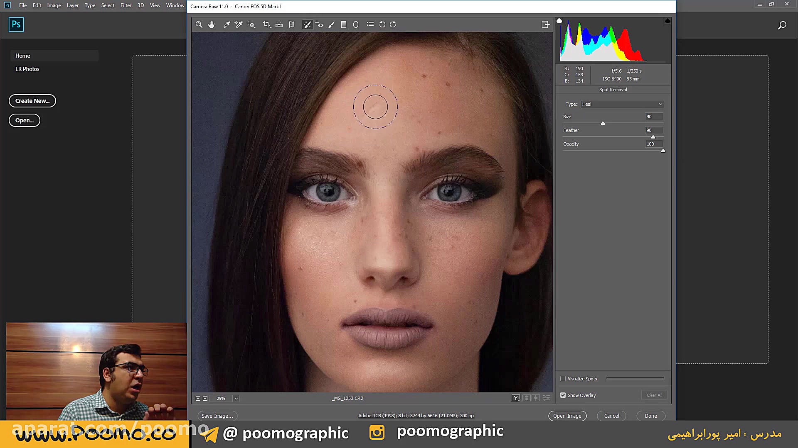Select the Zoom tool in Camera Raw
The height and width of the screenshot is (448, 798).
coord(199,24)
